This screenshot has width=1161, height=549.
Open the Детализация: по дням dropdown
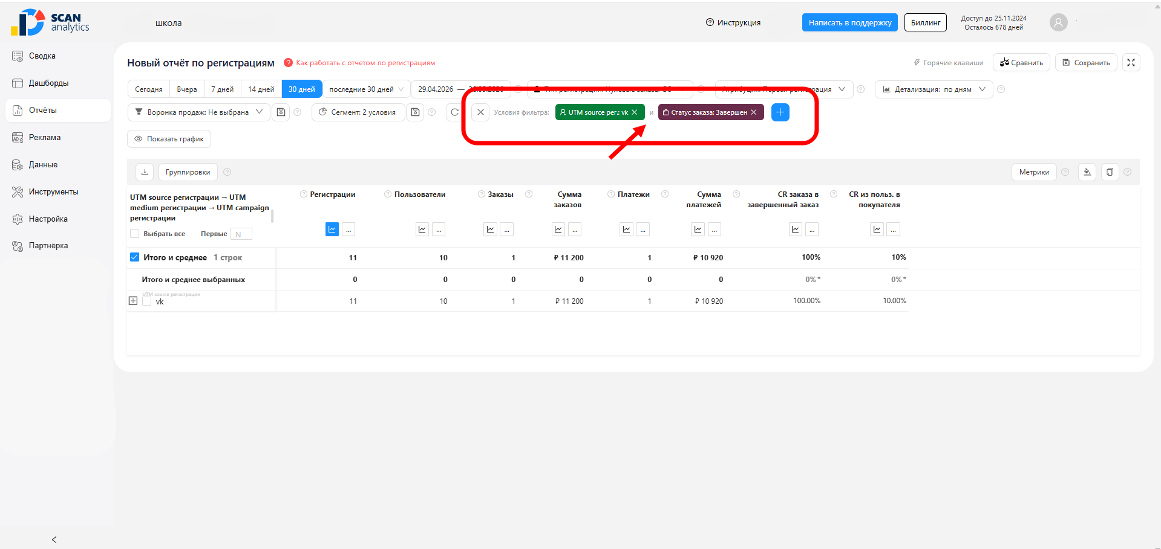(x=934, y=89)
